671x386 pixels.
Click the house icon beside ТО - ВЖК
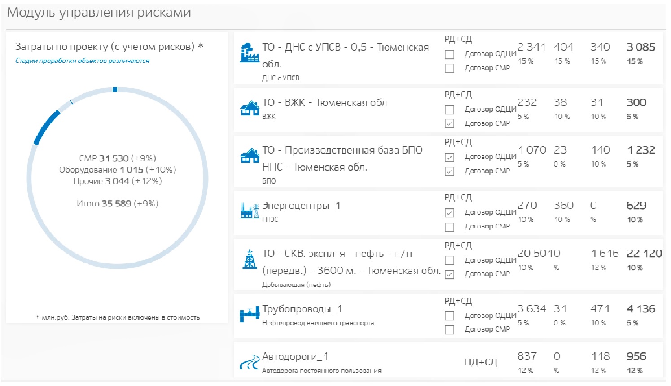pos(250,108)
